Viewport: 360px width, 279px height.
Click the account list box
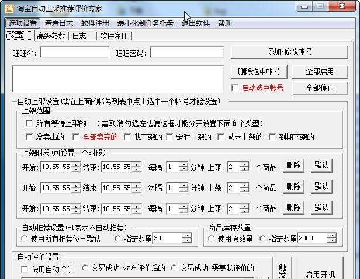tap(118, 79)
